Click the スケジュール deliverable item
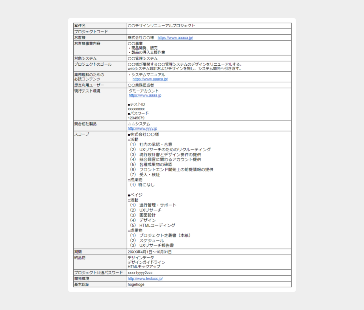Viewport: 364px width, 310px height. [x=152, y=240]
